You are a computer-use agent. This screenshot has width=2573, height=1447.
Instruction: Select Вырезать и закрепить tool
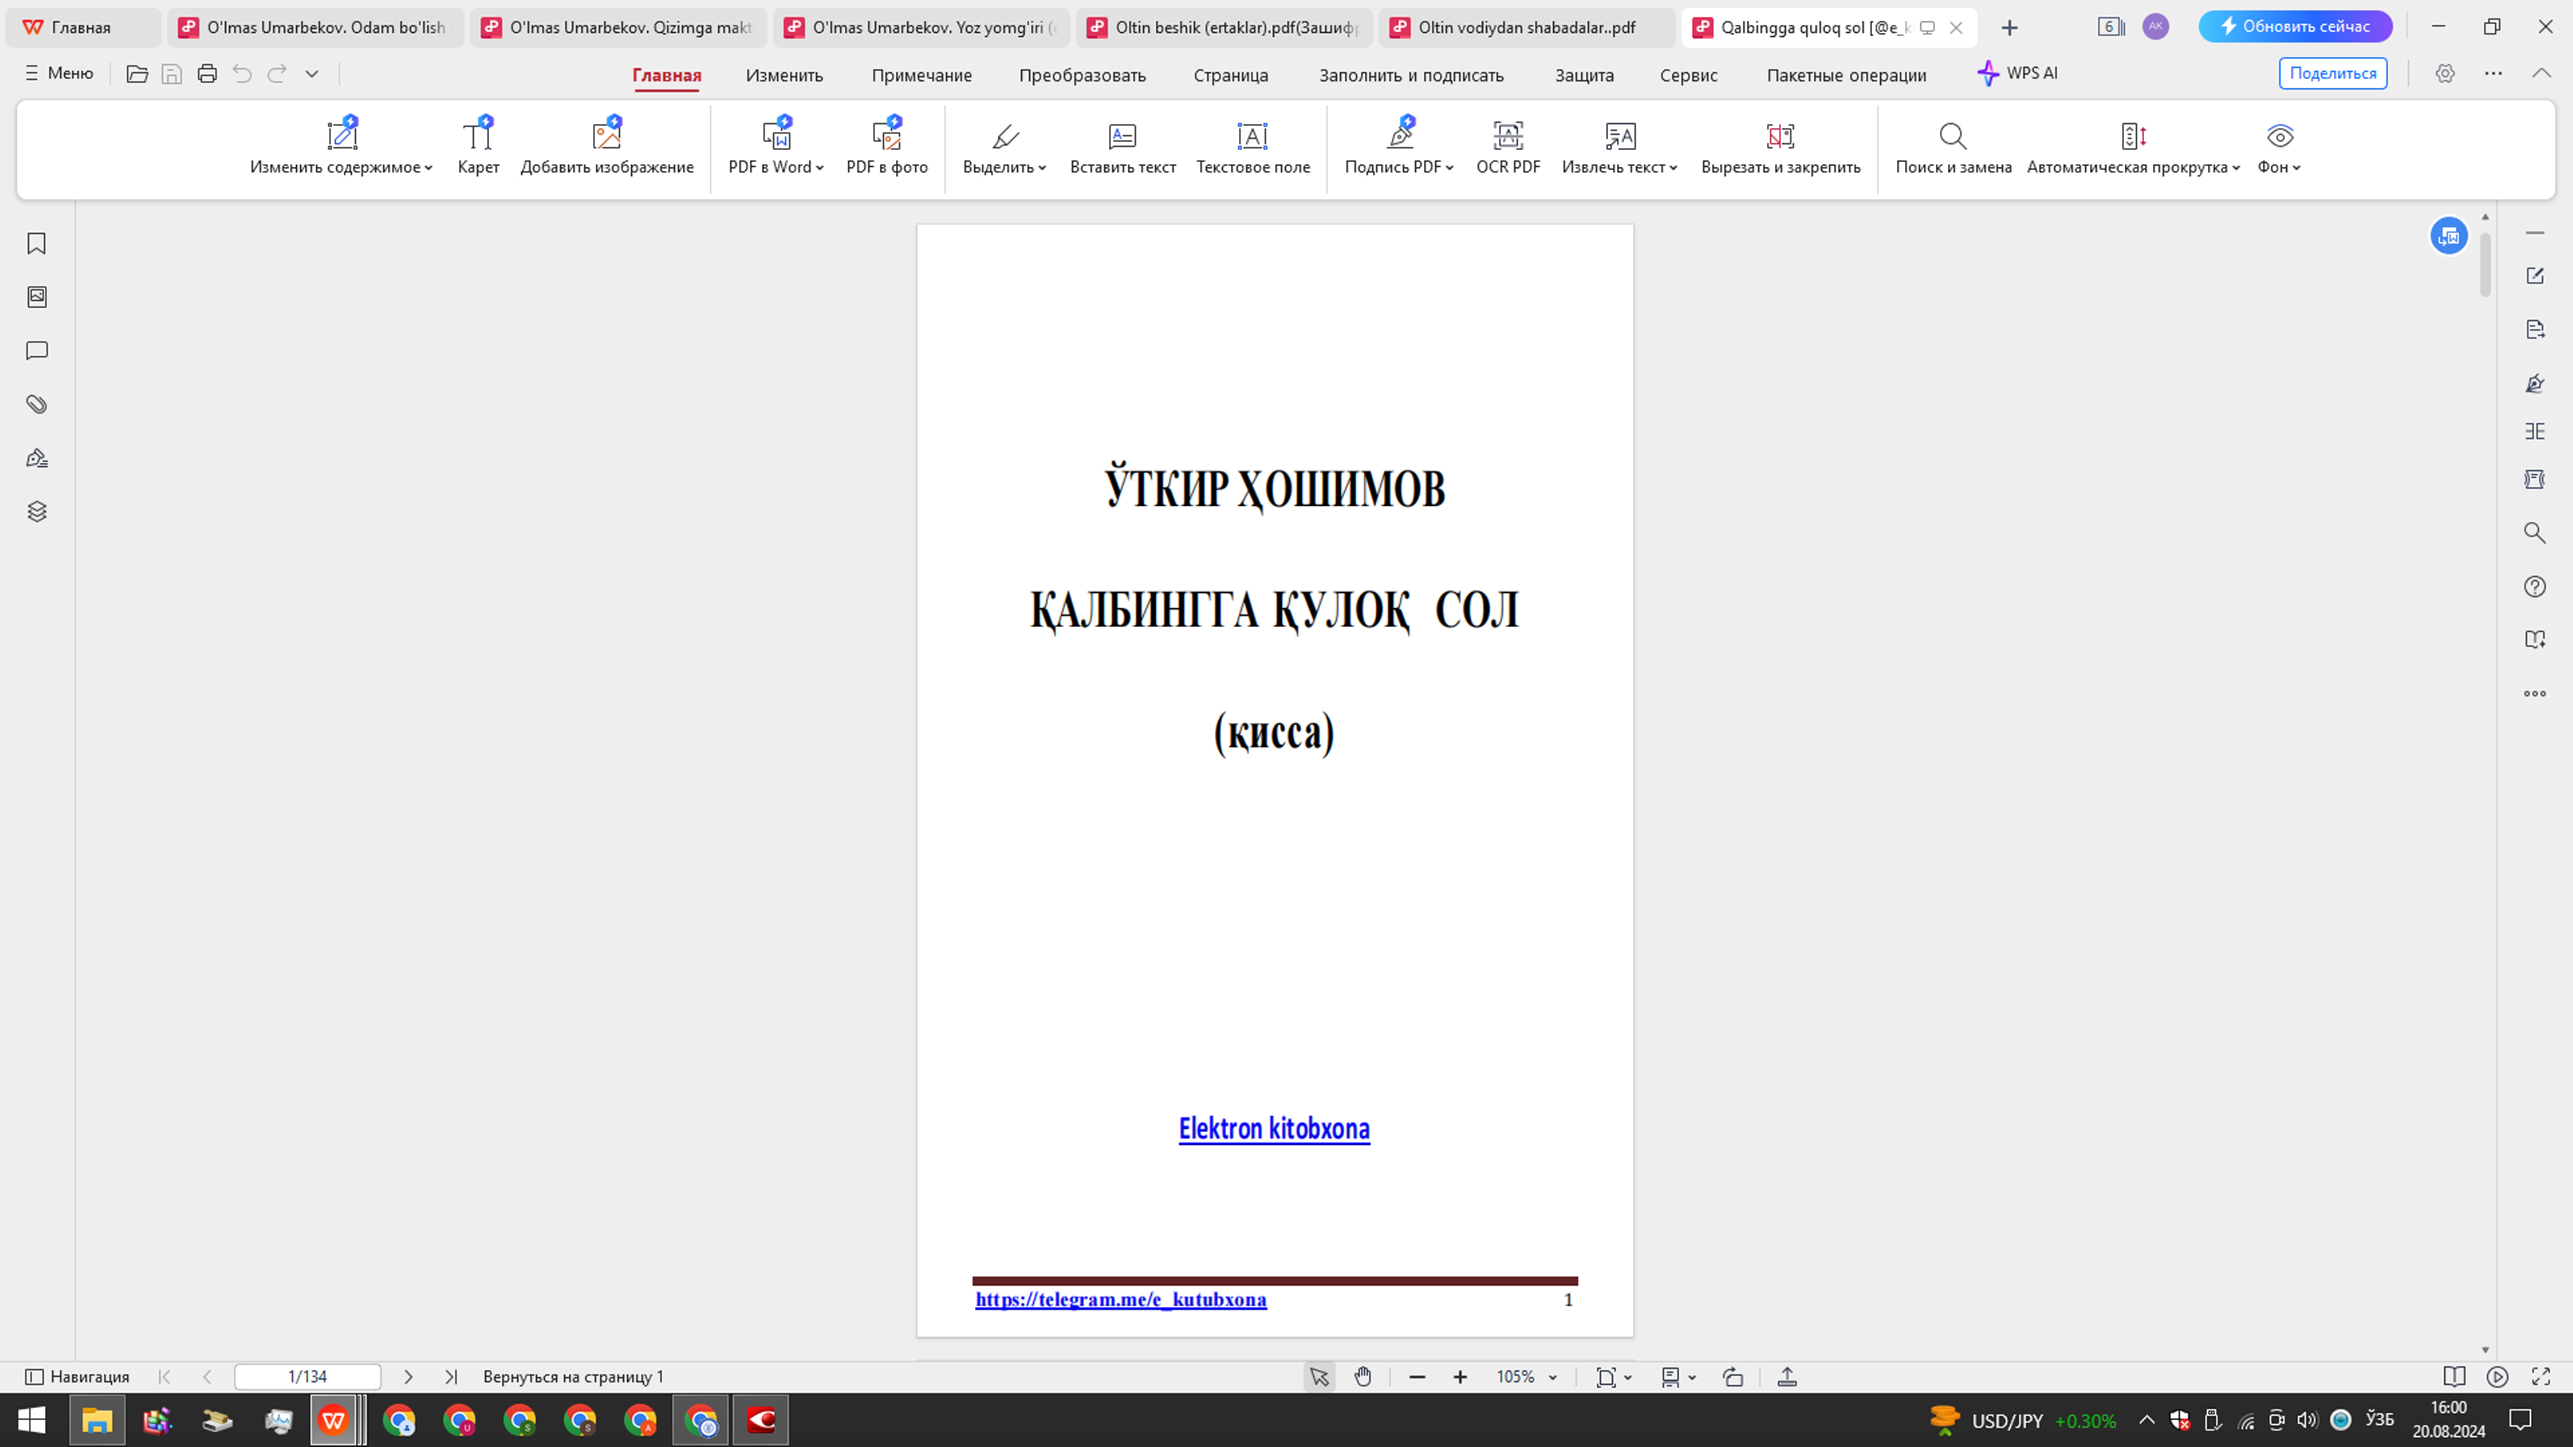[1781, 147]
